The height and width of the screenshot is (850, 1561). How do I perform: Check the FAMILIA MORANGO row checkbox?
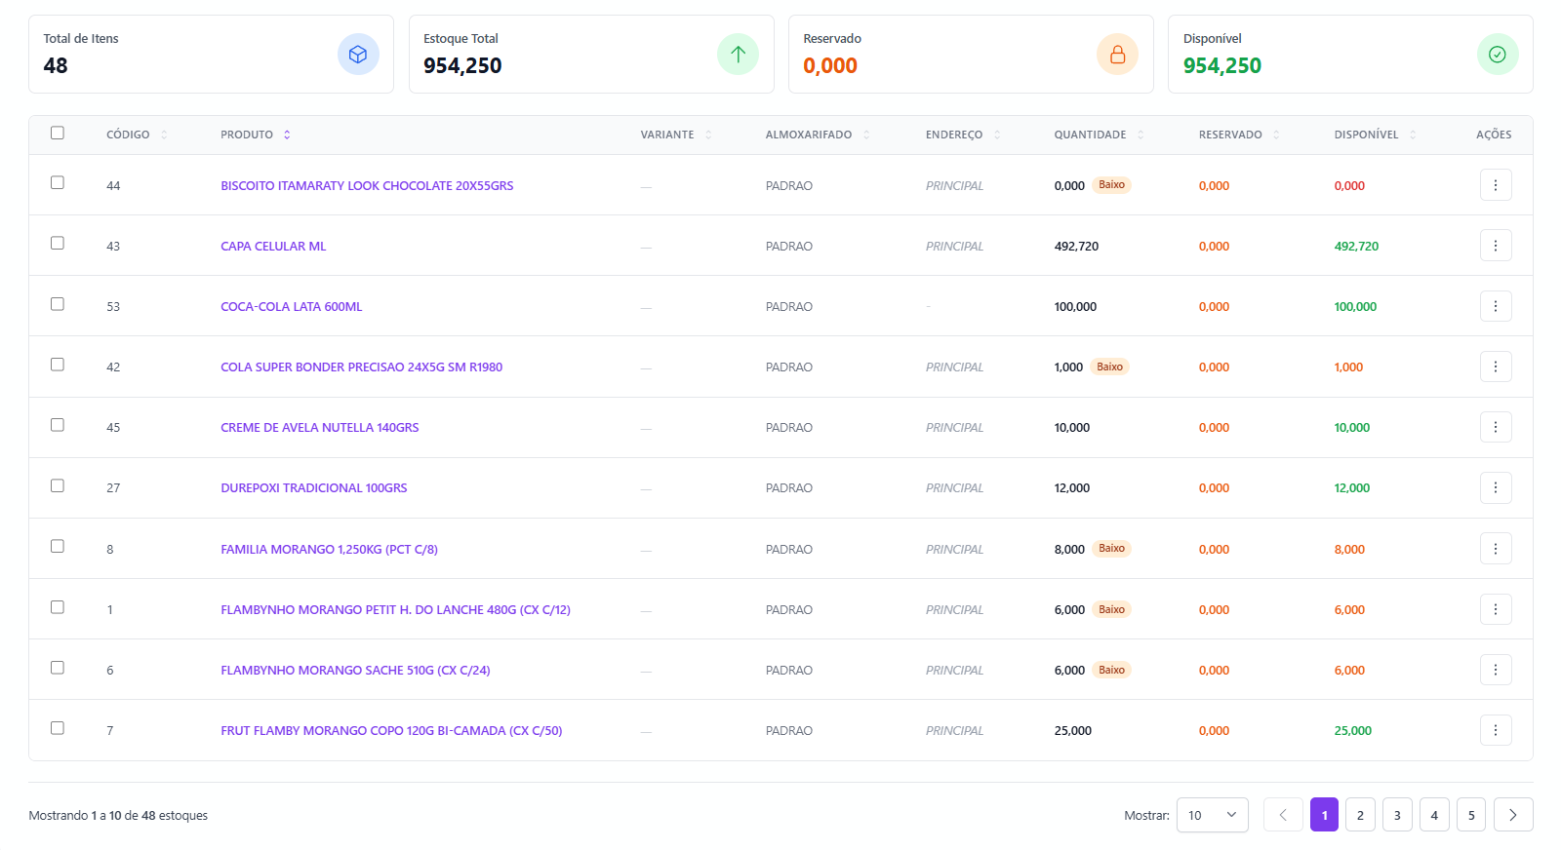[x=58, y=546]
